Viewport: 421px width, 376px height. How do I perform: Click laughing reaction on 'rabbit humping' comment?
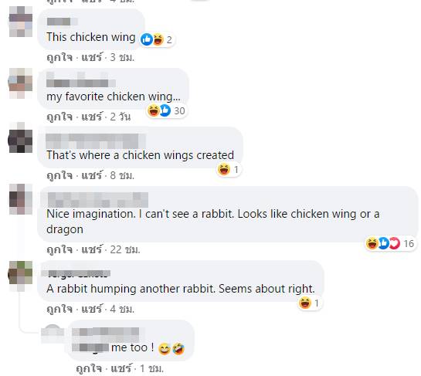(305, 303)
